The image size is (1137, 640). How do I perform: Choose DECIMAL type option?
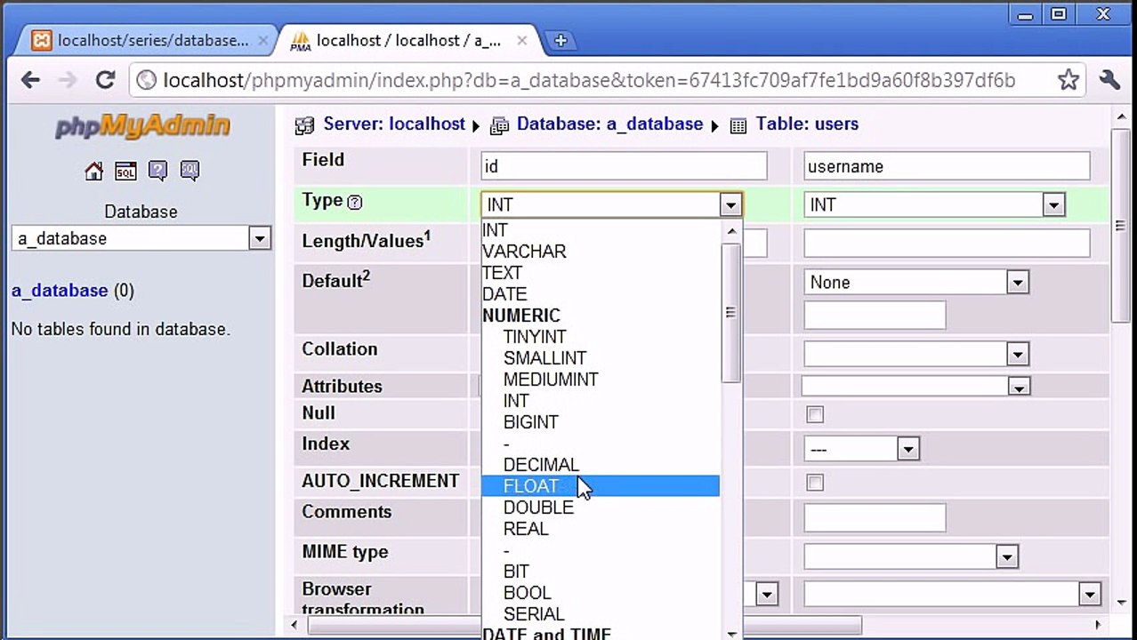(x=601, y=465)
